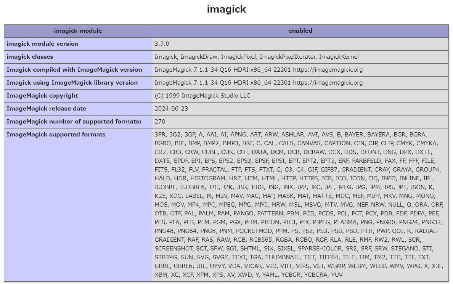Click 'Imagick using ImageMagick library version' label
The image size is (453, 284).
(72, 83)
